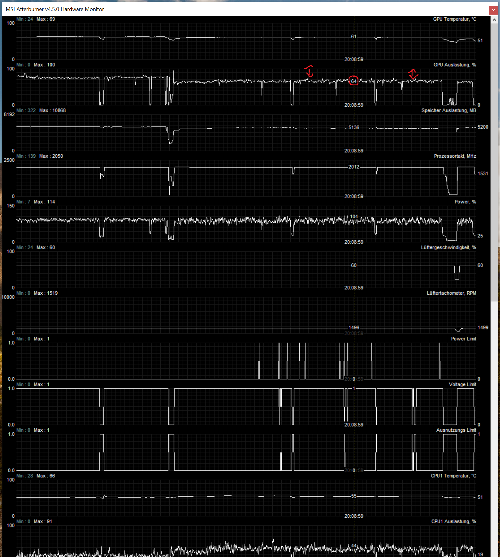Click the 'Prozessortakt, MHz' graph label
The width and height of the screenshot is (500, 557).
455,156
